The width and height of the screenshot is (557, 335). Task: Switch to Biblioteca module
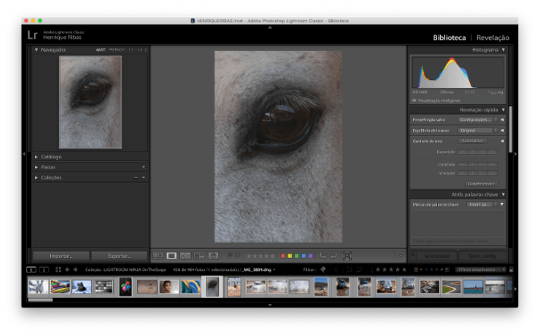[x=449, y=38]
